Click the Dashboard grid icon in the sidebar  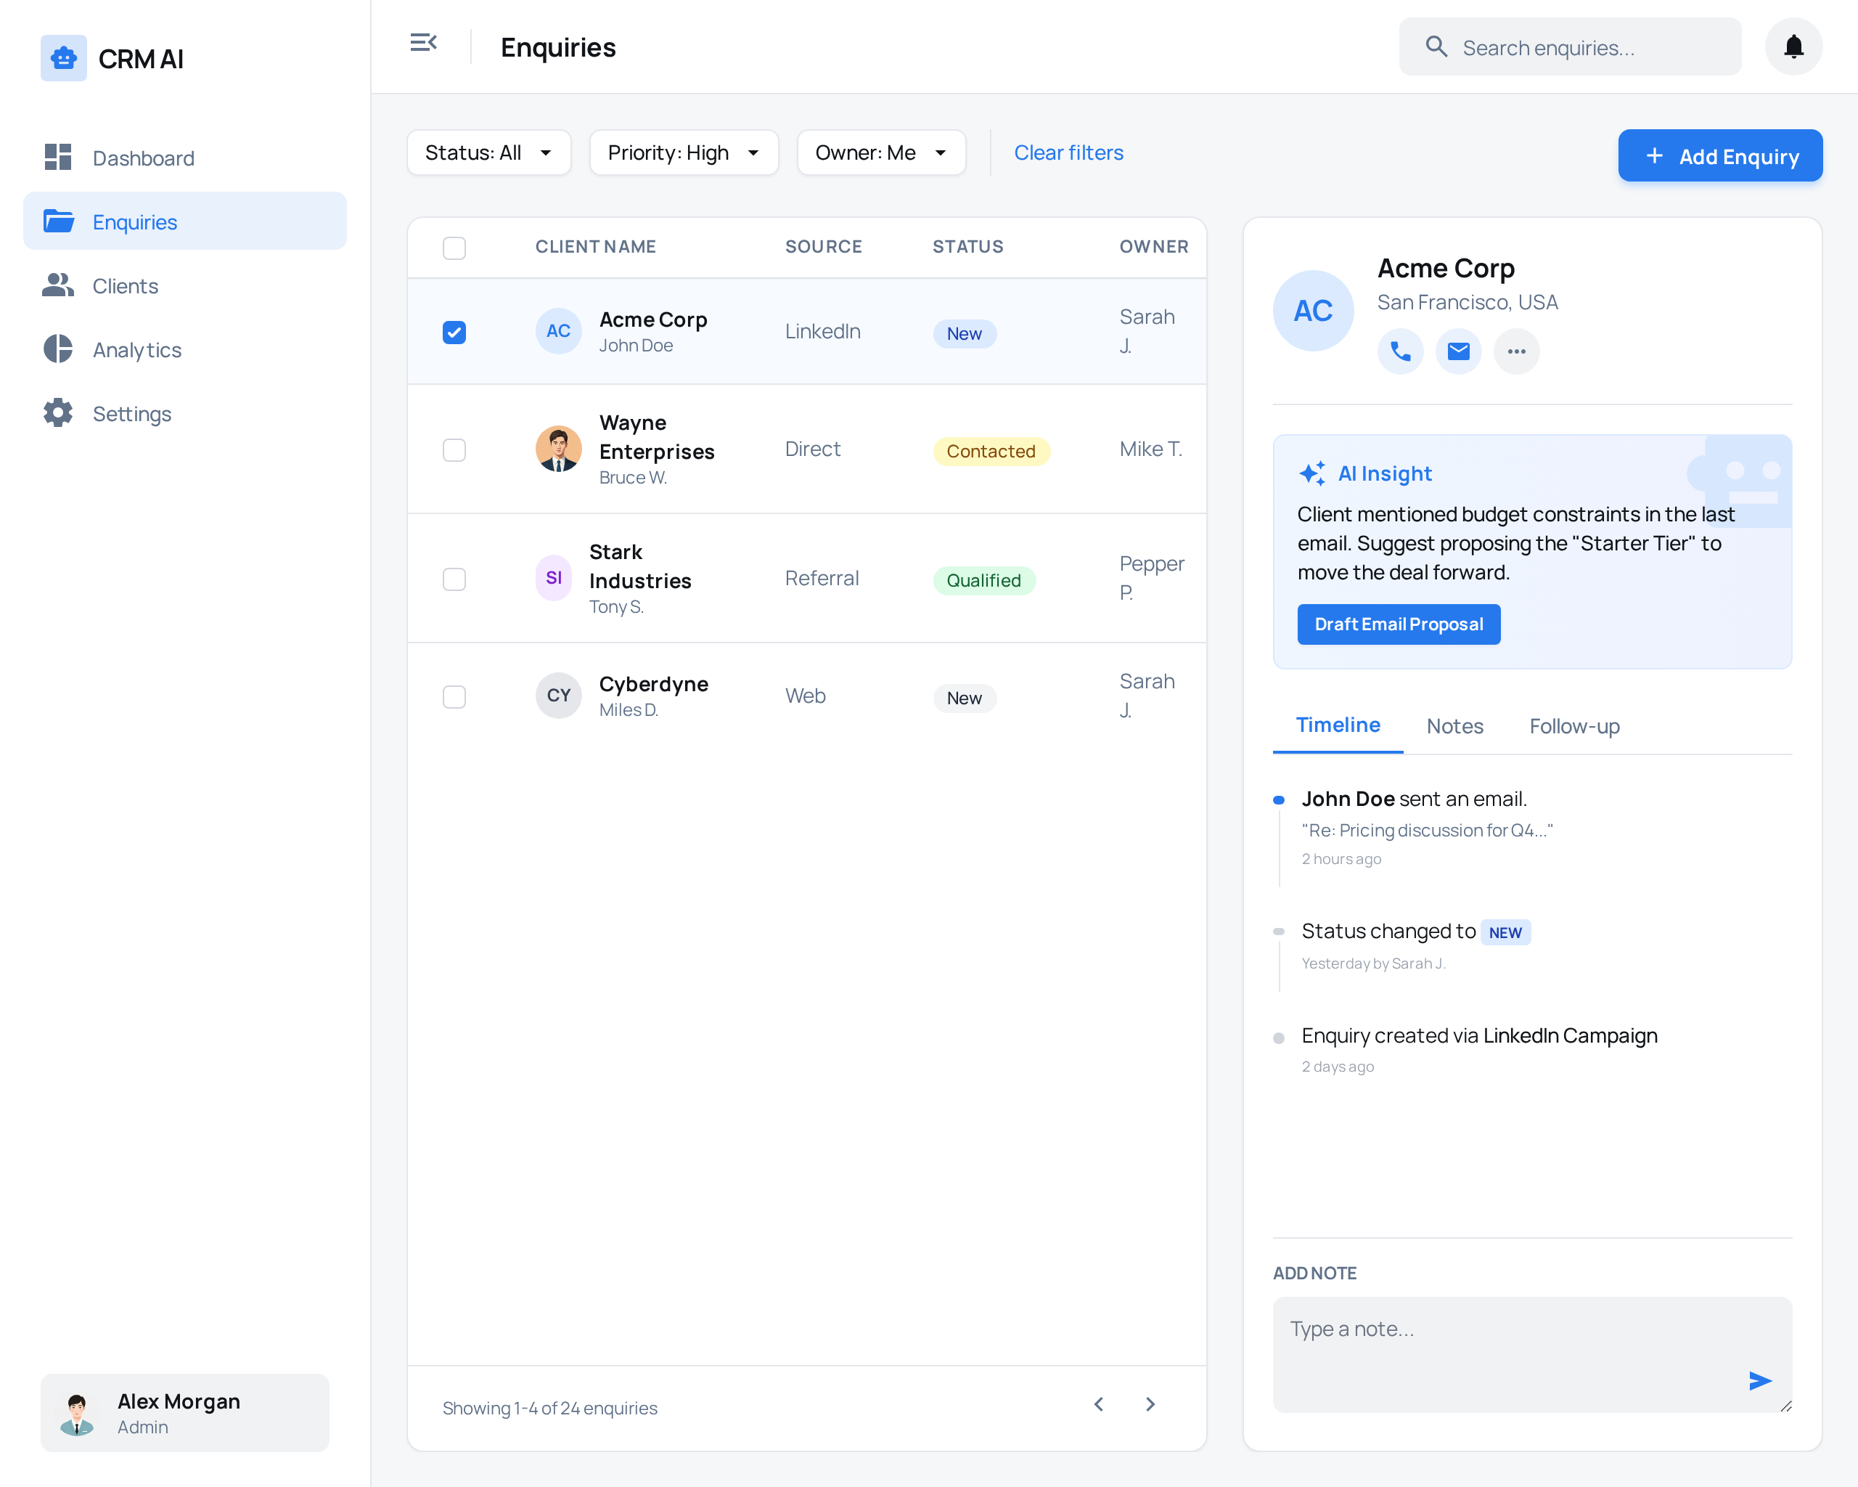pyautogui.click(x=58, y=157)
